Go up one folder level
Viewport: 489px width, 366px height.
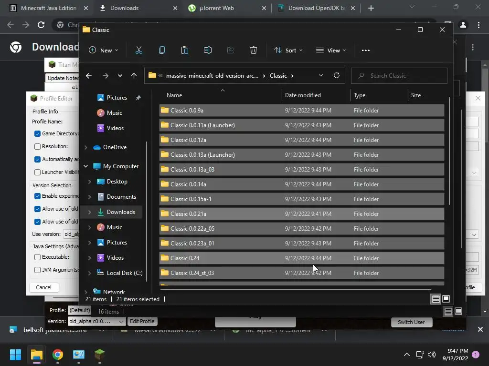134,76
